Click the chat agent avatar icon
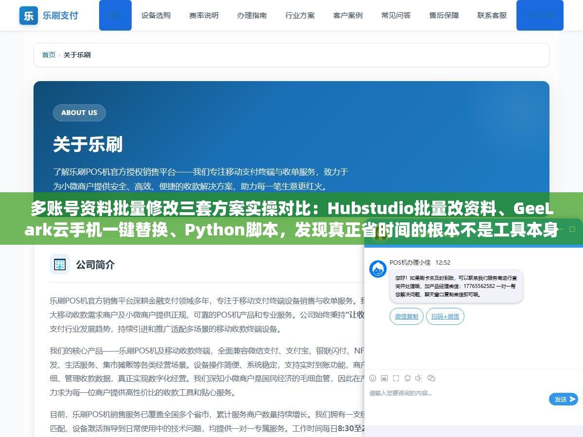This screenshot has height=437, width=583. click(378, 269)
